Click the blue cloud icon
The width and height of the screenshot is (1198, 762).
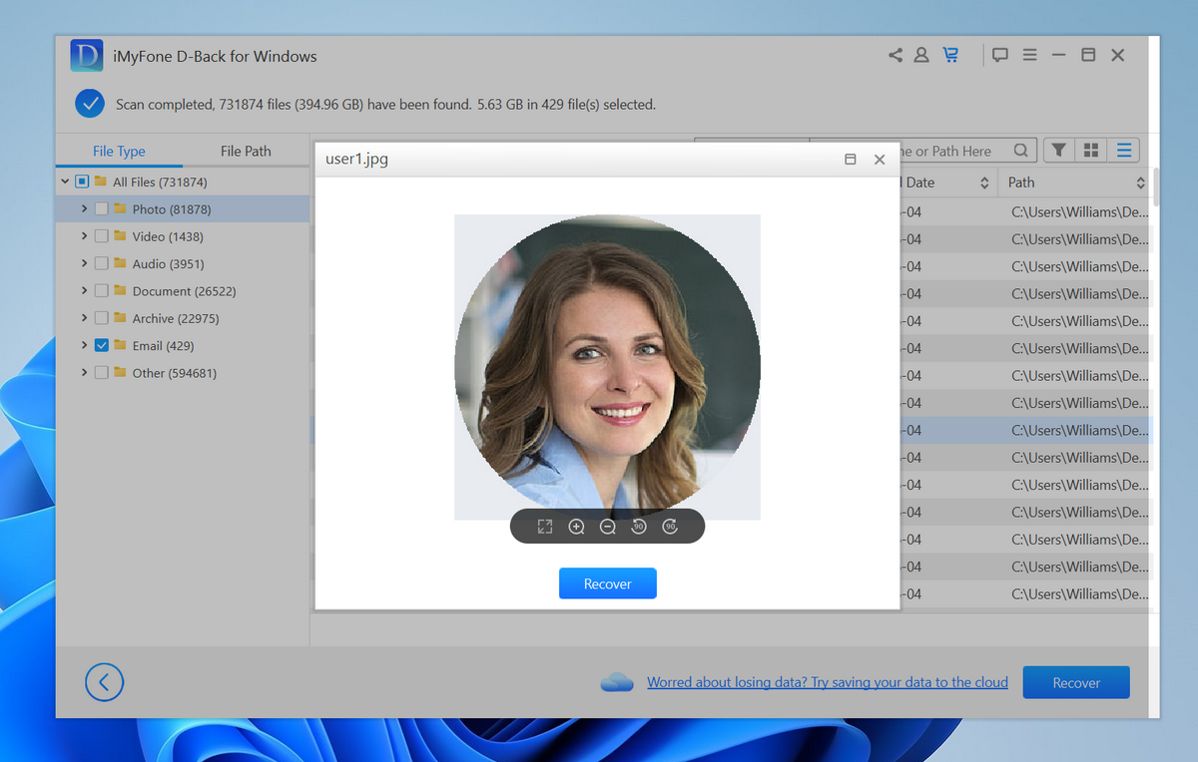point(618,682)
